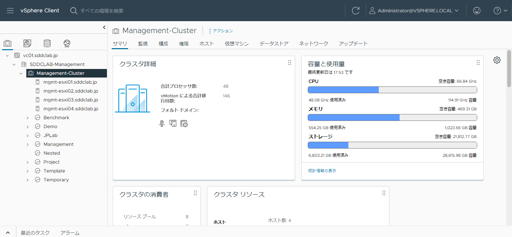Select host mgmt-esxi01.sddclab.jp
This screenshot has width=512, height=237.
(71, 82)
